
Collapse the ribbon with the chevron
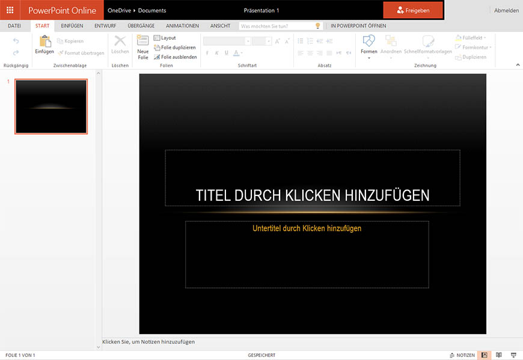(x=518, y=65)
